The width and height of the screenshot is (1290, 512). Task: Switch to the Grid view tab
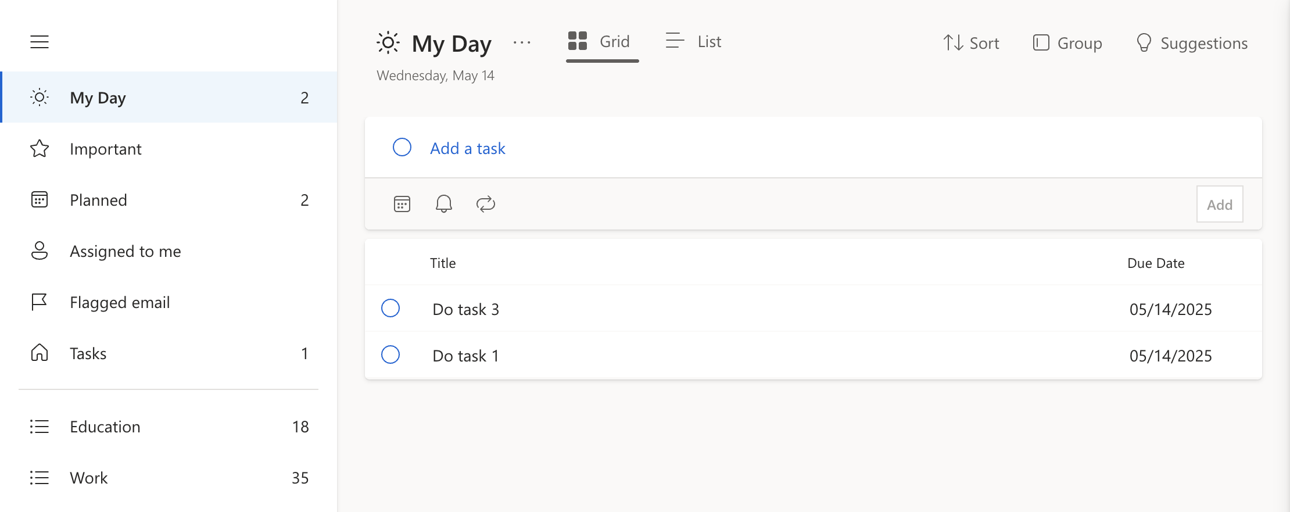599,42
